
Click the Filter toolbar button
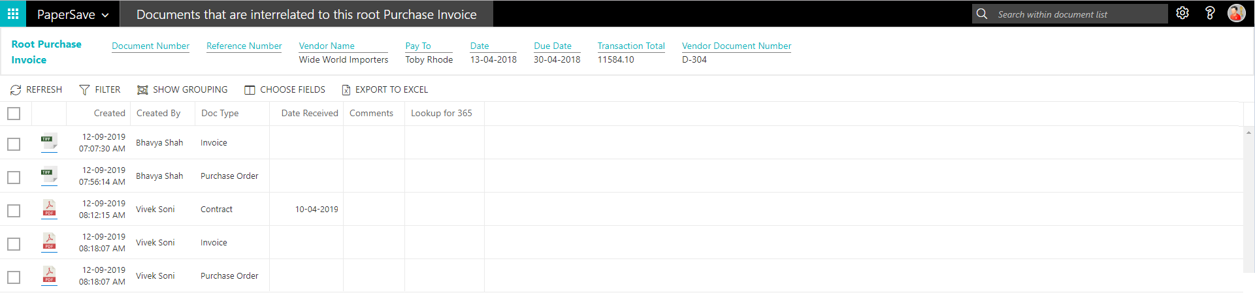100,89
